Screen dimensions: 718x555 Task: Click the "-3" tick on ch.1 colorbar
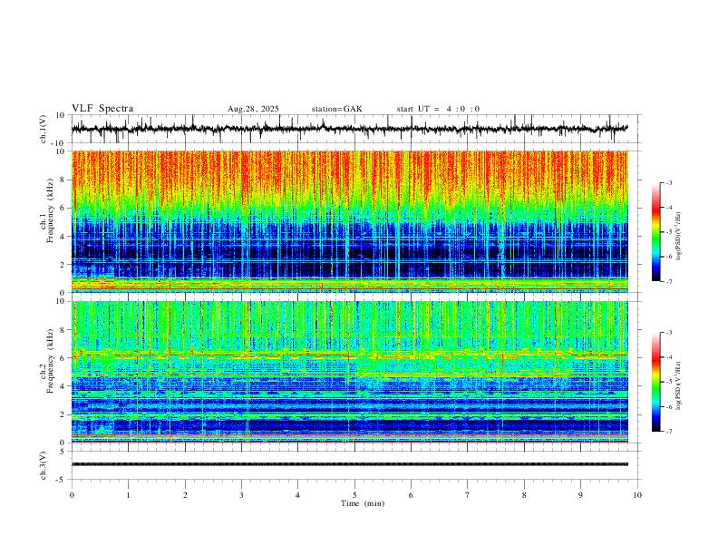point(669,182)
